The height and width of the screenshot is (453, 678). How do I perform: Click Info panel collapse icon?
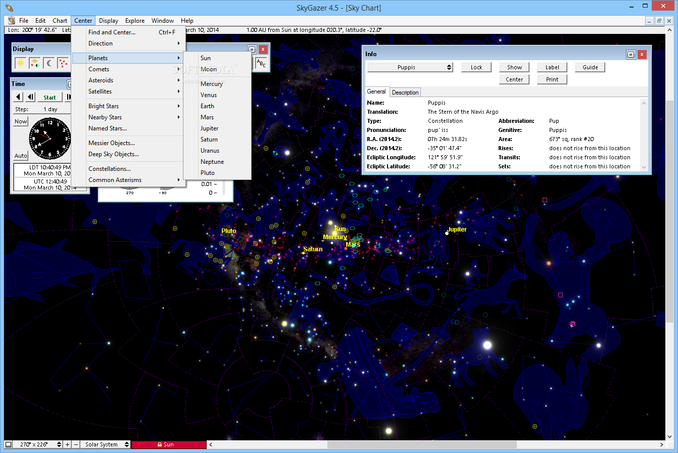click(631, 55)
